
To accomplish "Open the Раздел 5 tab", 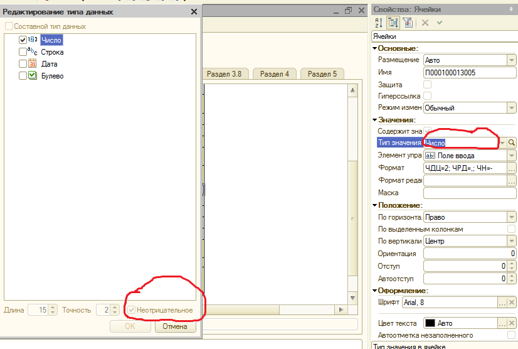I will coord(322,74).
